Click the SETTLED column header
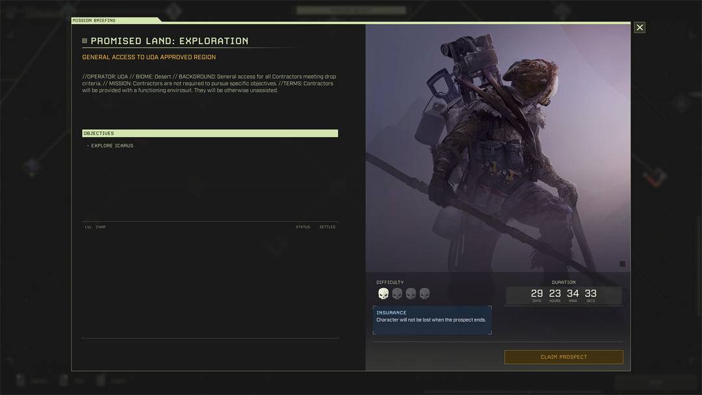This screenshot has width=702, height=395. pyautogui.click(x=327, y=227)
